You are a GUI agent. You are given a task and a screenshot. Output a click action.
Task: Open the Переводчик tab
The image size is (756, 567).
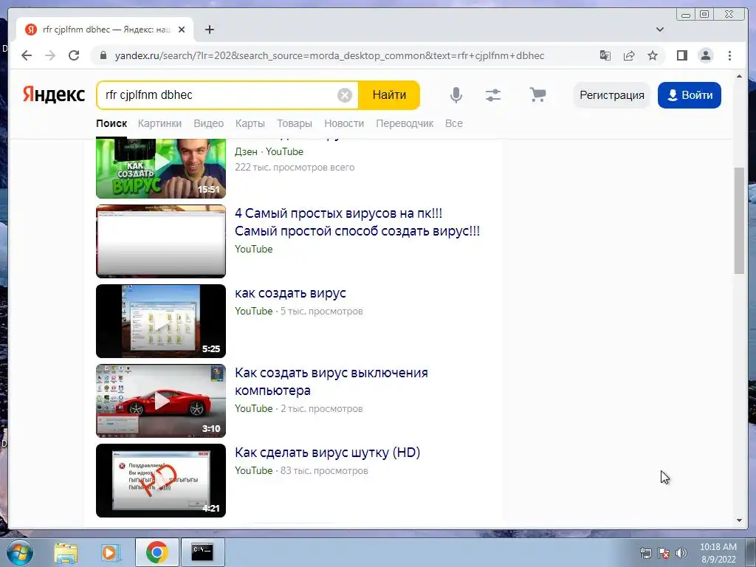pyautogui.click(x=405, y=123)
